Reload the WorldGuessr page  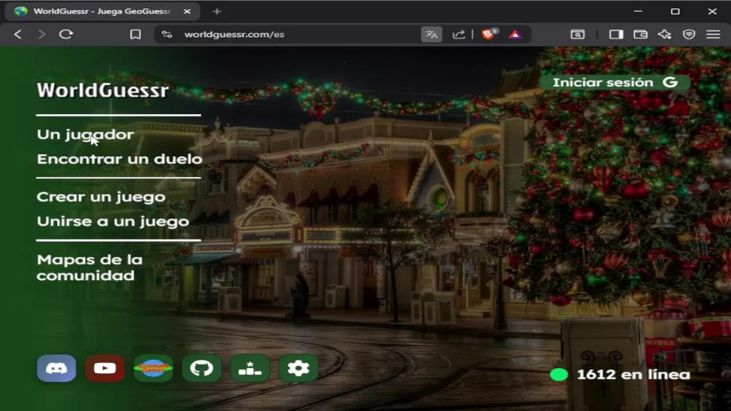(x=66, y=34)
